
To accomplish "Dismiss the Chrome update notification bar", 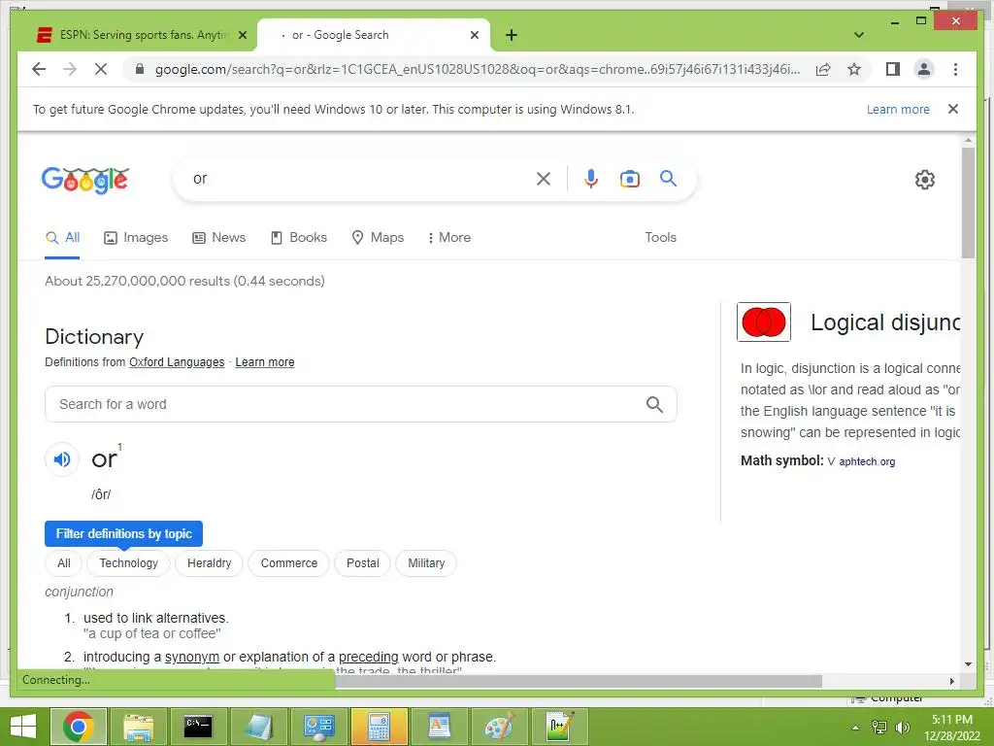I will (953, 109).
